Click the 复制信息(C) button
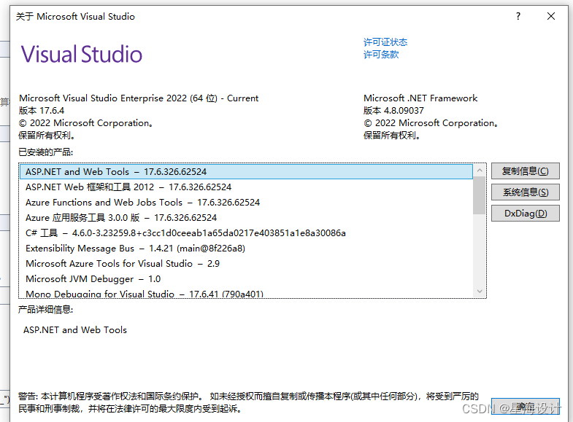The height and width of the screenshot is (422, 573). pyautogui.click(x=525, y=171)
